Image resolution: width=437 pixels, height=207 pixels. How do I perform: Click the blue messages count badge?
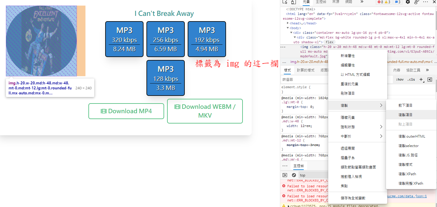tap(398, 2)
